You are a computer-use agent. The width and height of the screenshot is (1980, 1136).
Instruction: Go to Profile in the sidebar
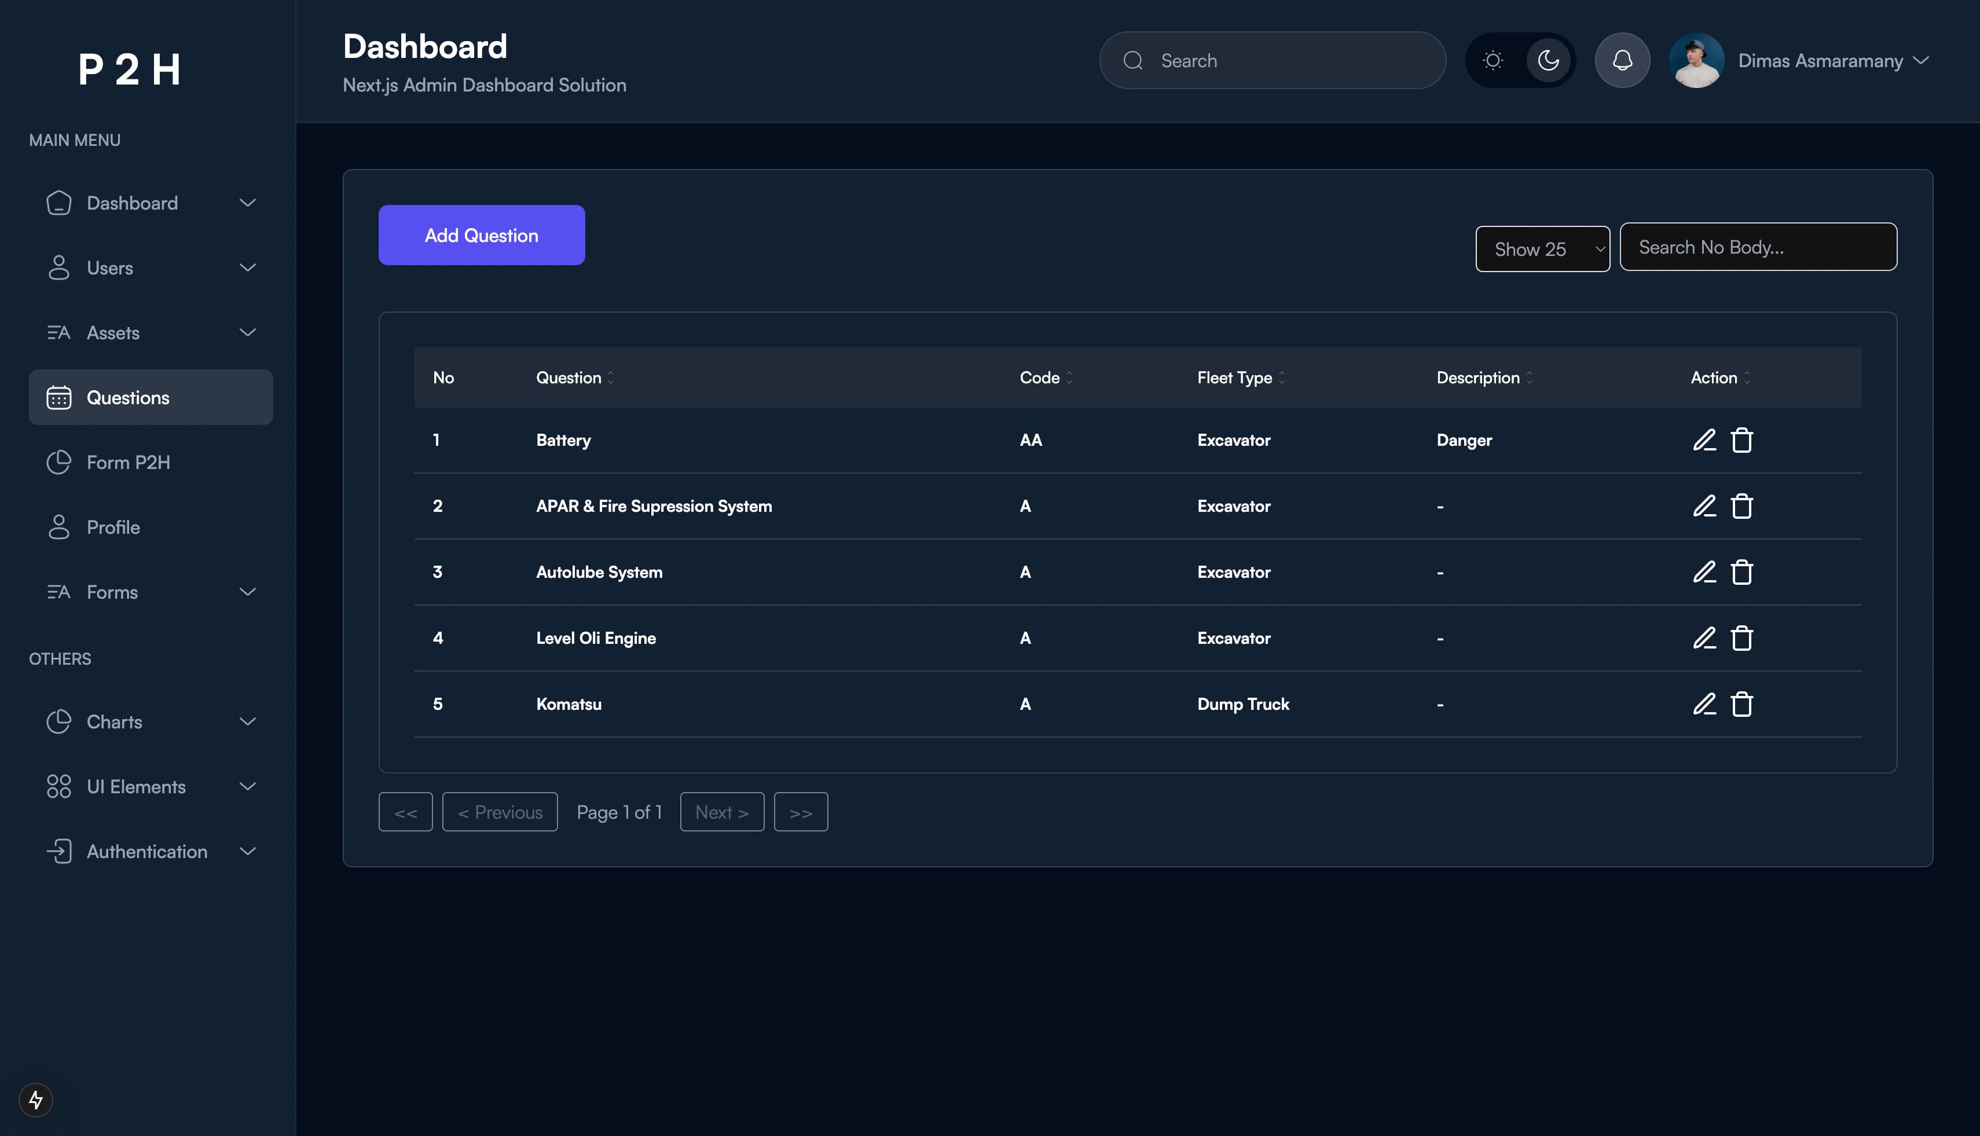(113, 527)
